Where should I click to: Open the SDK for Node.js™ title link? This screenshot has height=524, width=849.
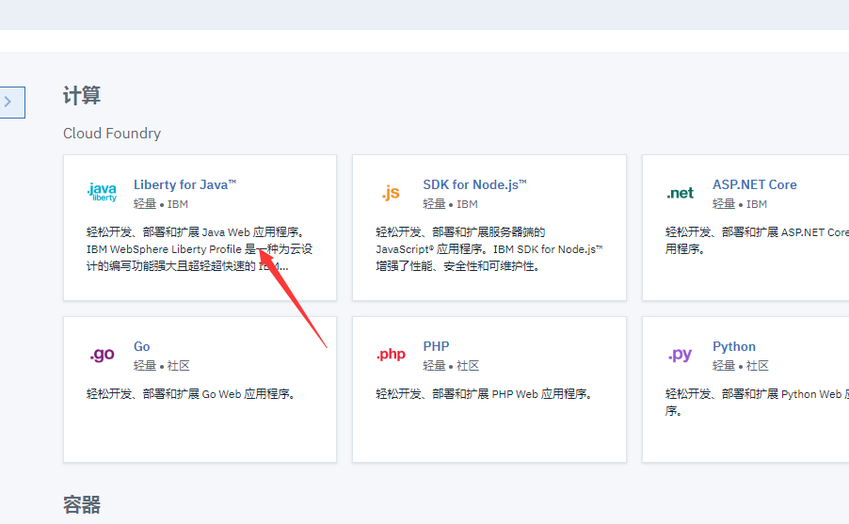coord(474,184)
